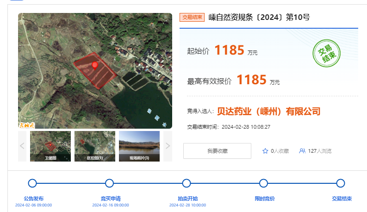367x212 pixels.
Task: Click the people icon beside 127人浏览
Action: click(302, 151)
